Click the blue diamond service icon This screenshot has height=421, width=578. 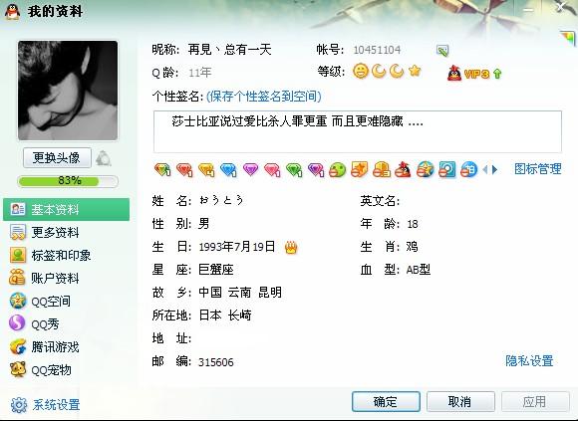coord(228,169)
